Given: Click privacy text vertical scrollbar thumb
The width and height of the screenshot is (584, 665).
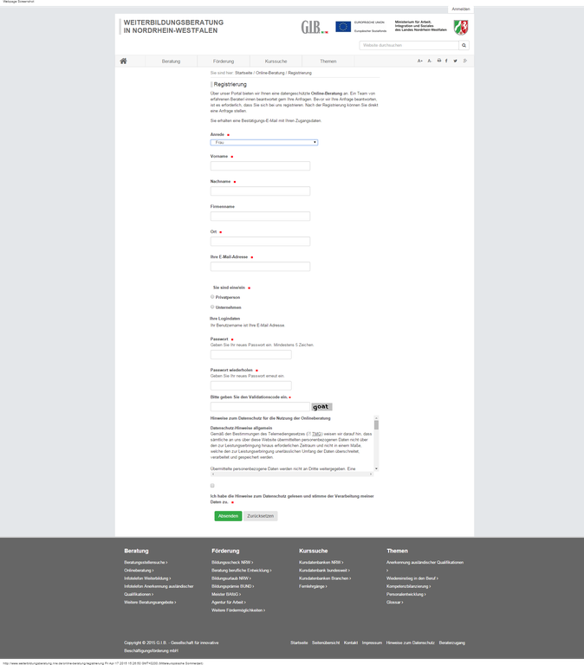Looking at the screenshot, I should [x=376, y=425].
